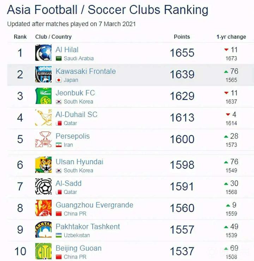Open the Kawasaki Frontale club page
Viewport: 254px width, 261px height.
click(86, 71)
